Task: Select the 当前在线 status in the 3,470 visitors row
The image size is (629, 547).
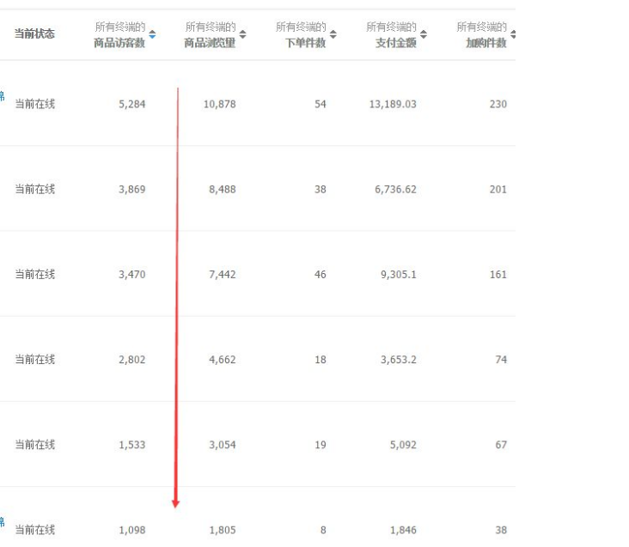Action: [x=34, y=274]
